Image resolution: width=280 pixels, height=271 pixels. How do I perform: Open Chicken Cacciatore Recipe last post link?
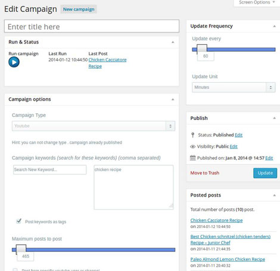107,63
